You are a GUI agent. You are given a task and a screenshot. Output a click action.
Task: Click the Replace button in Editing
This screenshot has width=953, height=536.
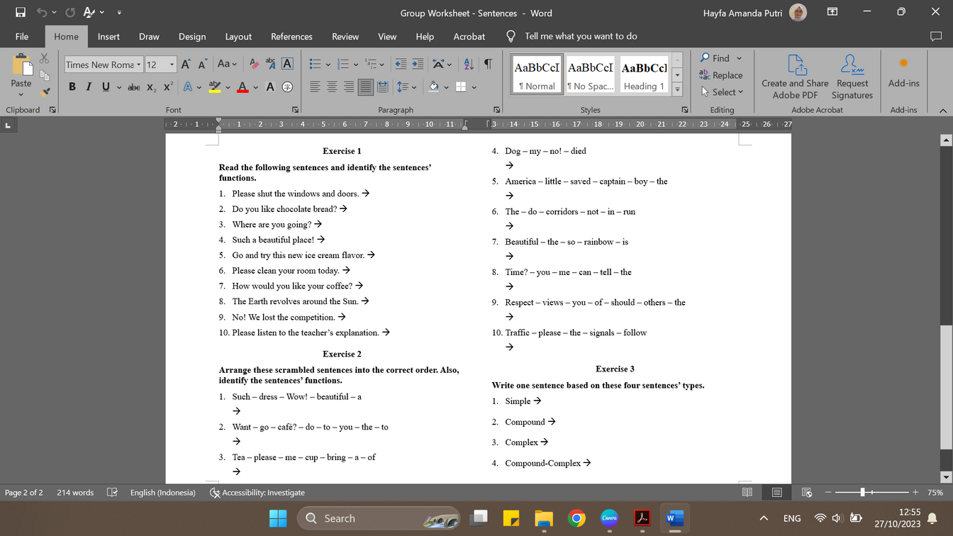(721, 75)
